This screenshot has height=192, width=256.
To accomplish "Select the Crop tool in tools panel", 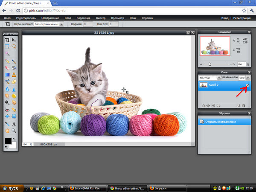I will 7,40.
